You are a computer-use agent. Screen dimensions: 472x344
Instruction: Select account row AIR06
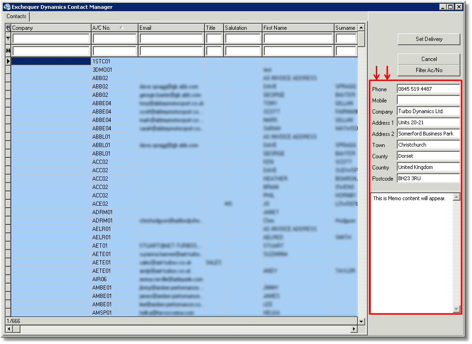[184, 279]
